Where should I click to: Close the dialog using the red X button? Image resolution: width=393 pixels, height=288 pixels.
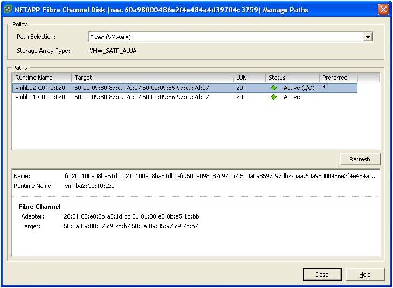coord(383,9)
